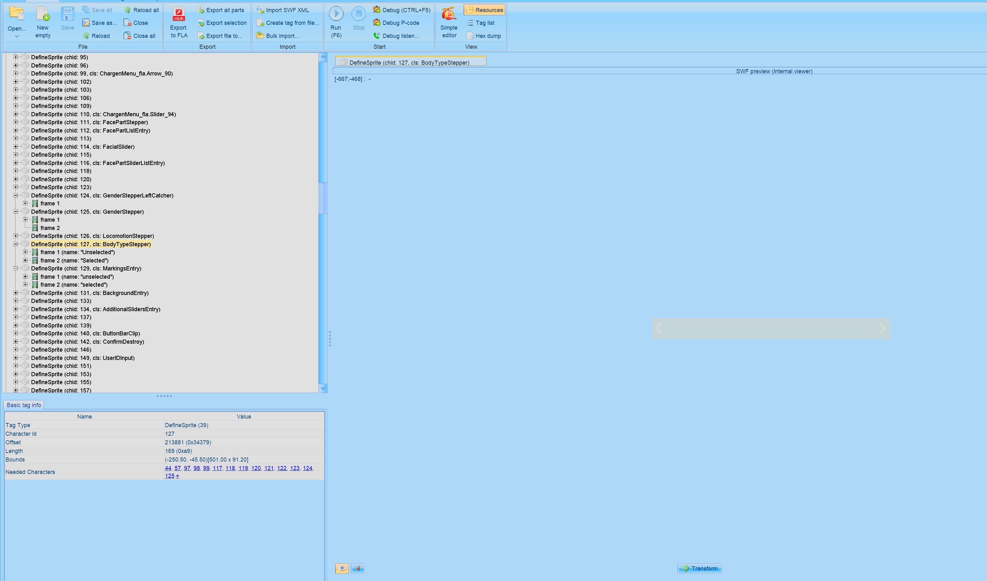Toggle the Resources view button
The image size is (987, 581).
point(485,10)
